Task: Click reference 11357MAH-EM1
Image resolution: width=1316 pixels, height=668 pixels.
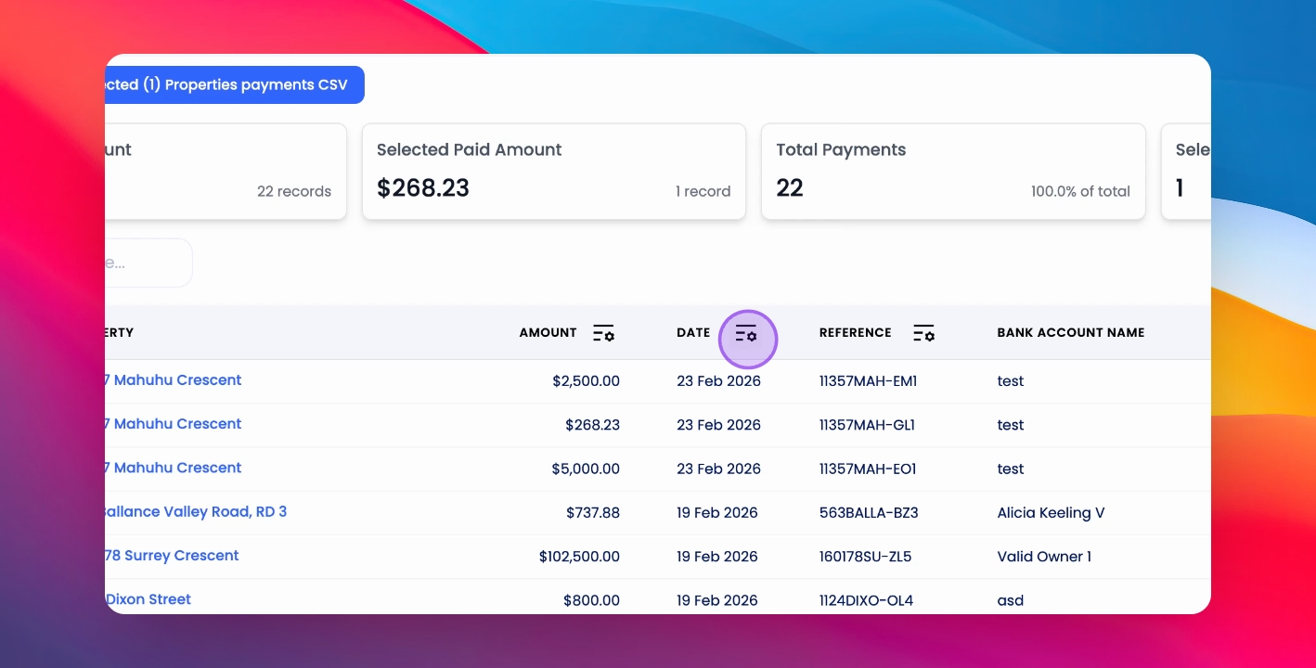Action: coord(868,381)
